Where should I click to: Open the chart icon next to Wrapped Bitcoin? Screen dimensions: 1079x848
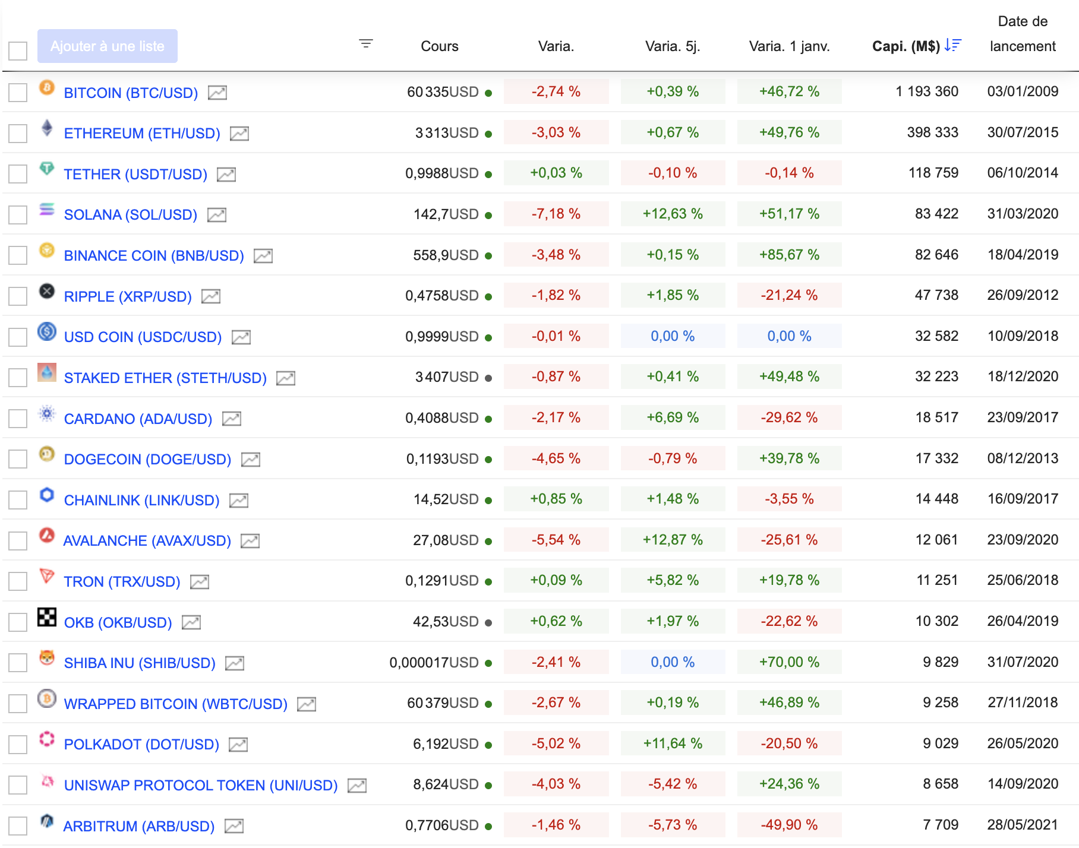[x=307, y=704]
